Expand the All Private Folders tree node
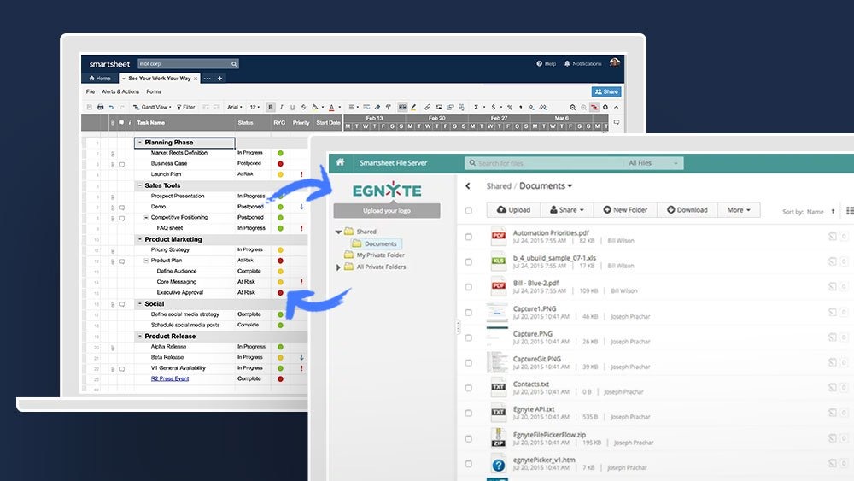The width and height of the screenshot is (854, 481). 338,267
